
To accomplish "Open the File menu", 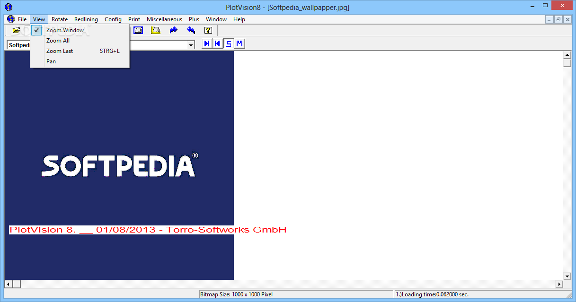I will tap(22, 19).
